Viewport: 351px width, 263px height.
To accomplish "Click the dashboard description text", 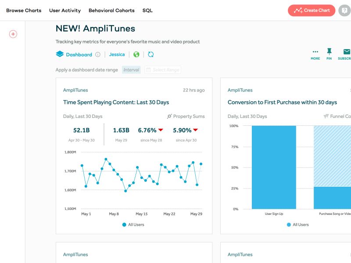I will tap(128, 42).
